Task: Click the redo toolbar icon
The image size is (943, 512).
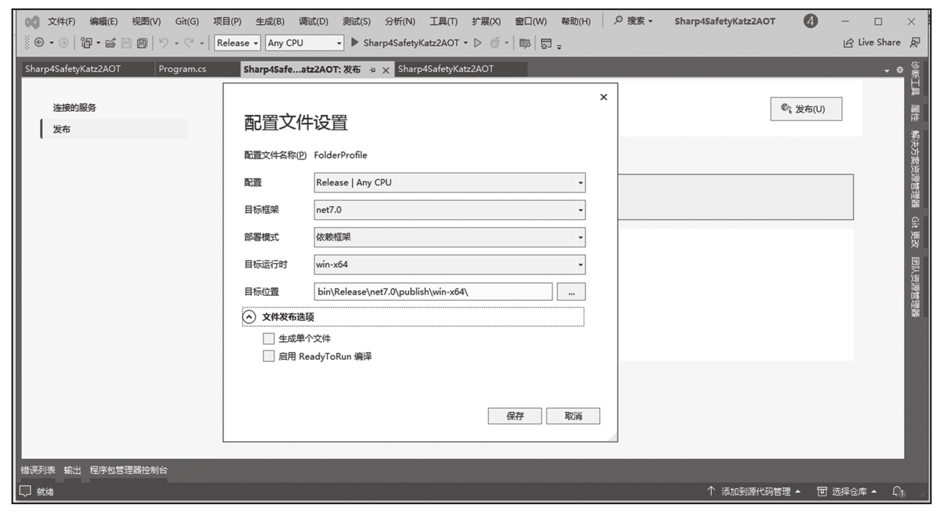Action: click(190, 43)
